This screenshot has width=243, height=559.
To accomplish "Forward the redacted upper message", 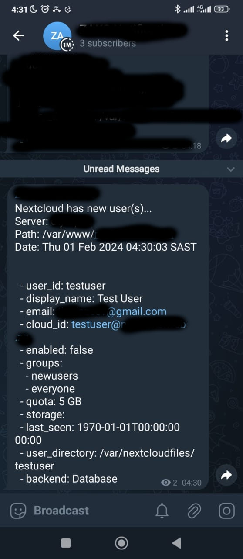I will coord(226,138).
